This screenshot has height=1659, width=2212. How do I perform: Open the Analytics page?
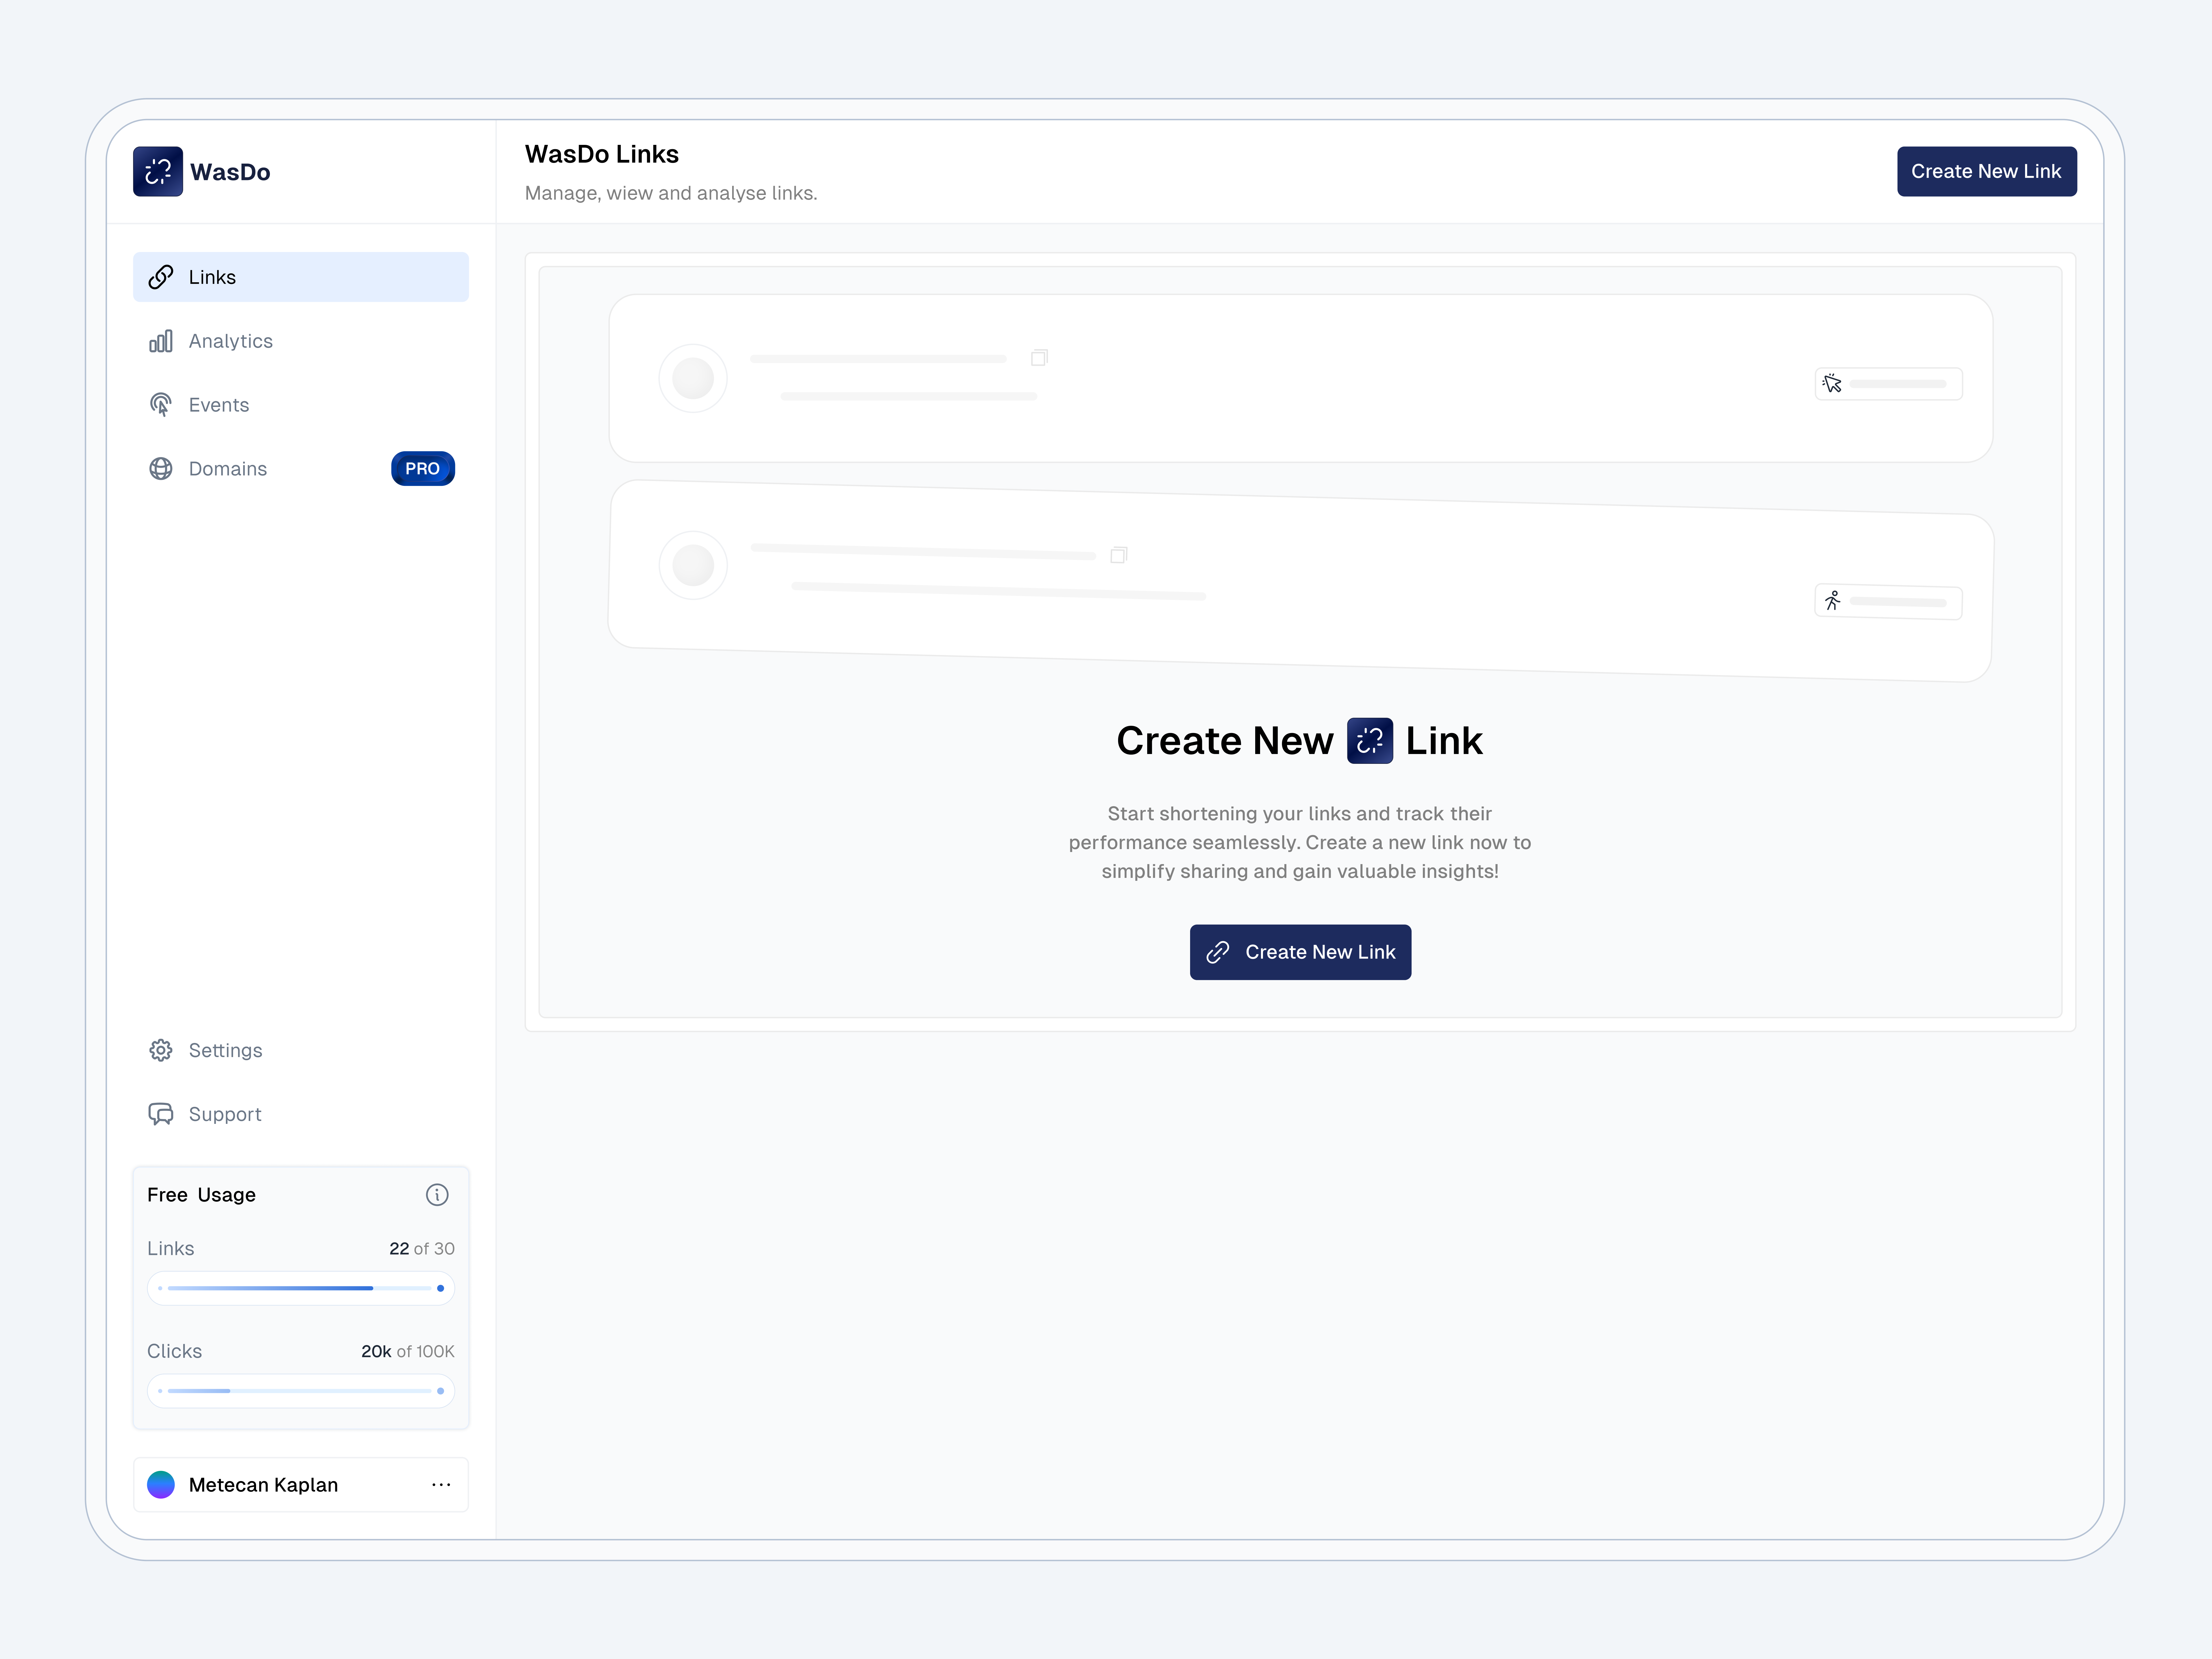click(301, 341)
